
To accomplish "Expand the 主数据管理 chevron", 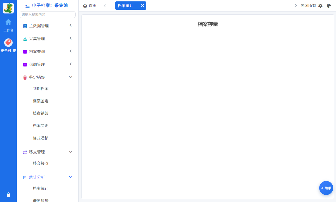I will tap(71, 25).
